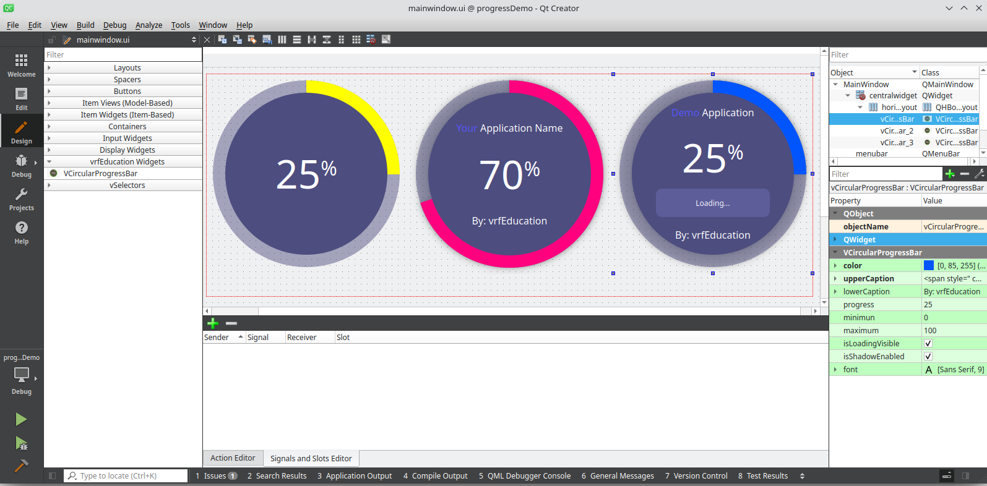Select Edit Signals/Slots mode in toolbar
The height and width of the screenshot is (486, 987).
[237, 40]
